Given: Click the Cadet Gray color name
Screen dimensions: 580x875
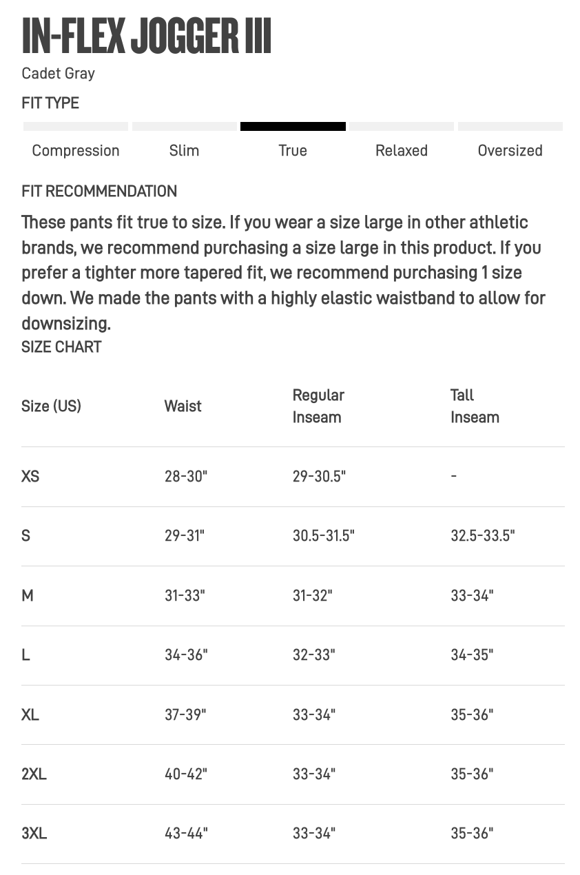Looking at the screenshot, I should [59, 73].
